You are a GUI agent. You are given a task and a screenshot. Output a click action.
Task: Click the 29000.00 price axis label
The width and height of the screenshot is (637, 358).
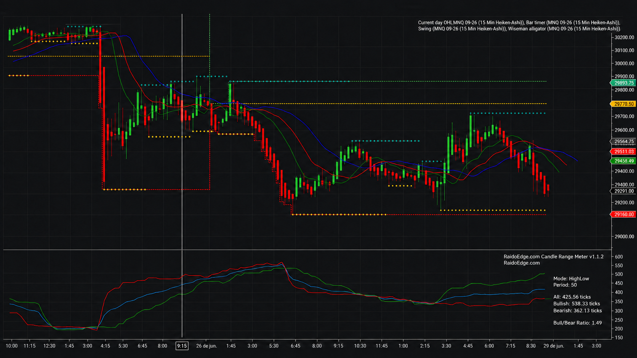(x=624, y=237)
